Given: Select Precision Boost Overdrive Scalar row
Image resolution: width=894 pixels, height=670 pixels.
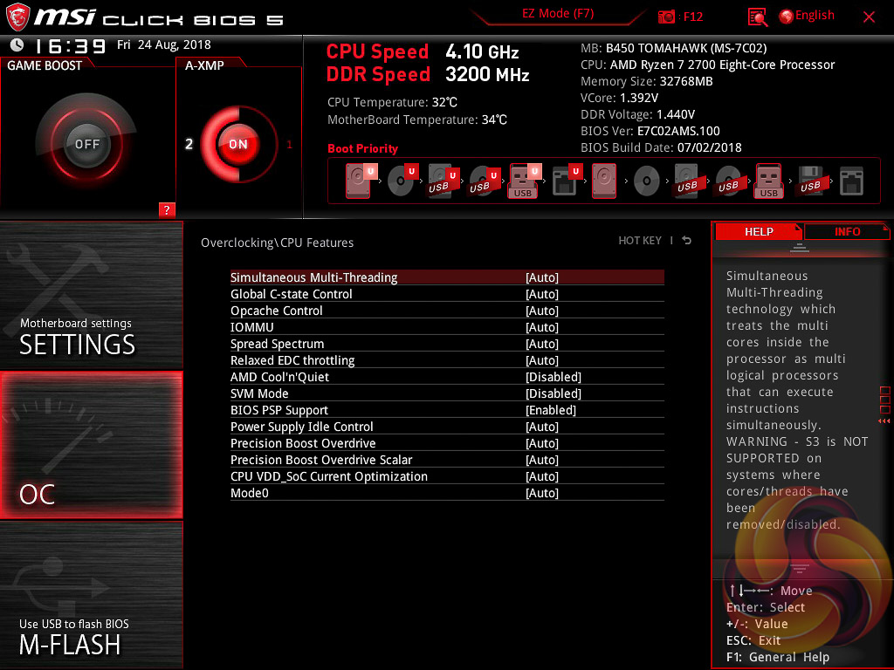Looking at the screenshot, I should (447, 459).
